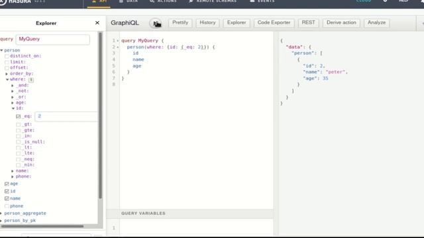Check the _in operator checkbox

pyautogui.click(x=18, y=136)
